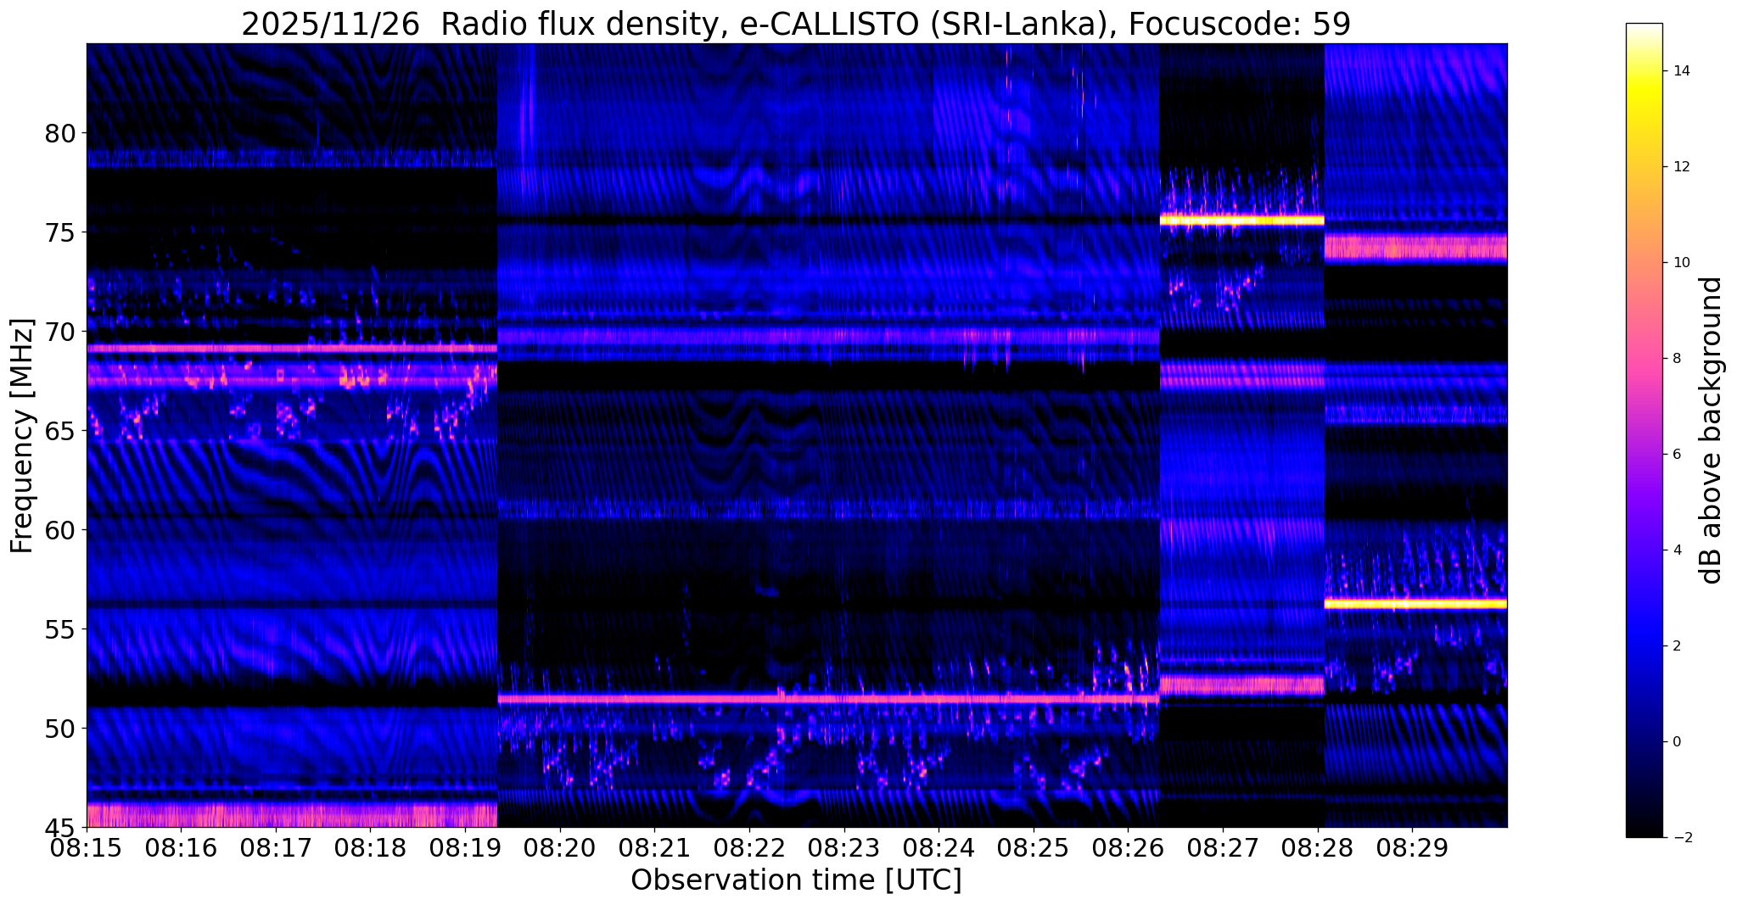
Task: Click the colorbar tick label 6
Action: (1675, 455)
